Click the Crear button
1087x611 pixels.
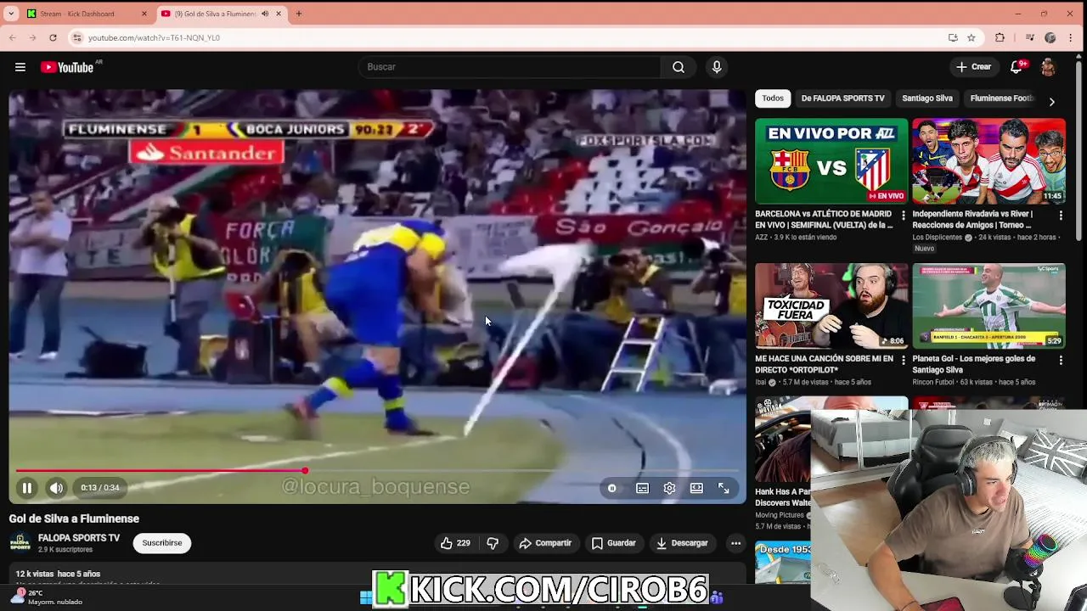pyautogui.click(x=973, y=67)
